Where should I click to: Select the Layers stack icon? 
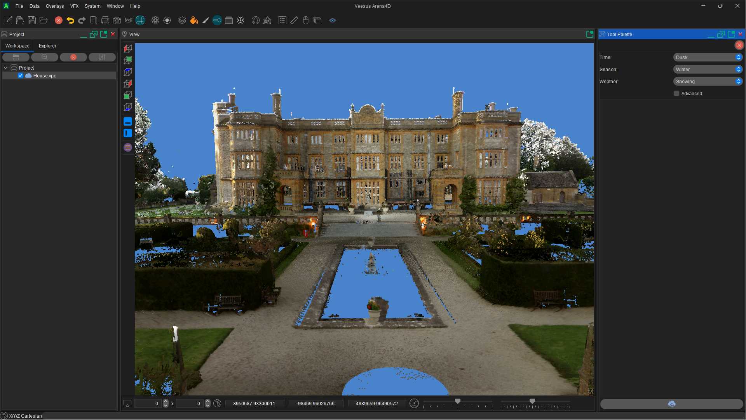[182, 20]
